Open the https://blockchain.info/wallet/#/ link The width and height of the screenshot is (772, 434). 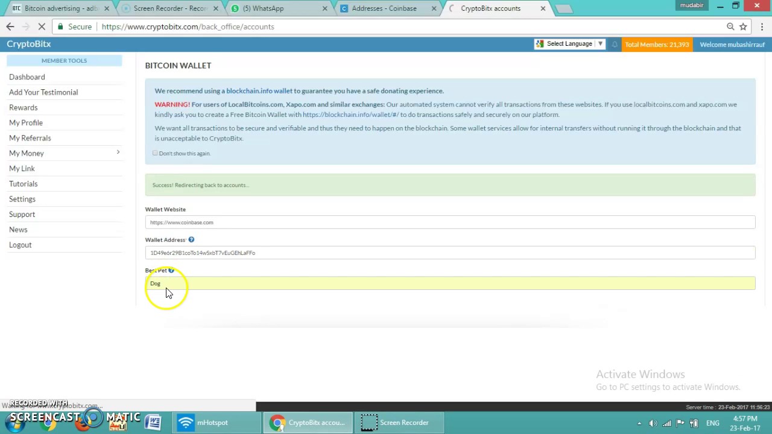(350, 115)
